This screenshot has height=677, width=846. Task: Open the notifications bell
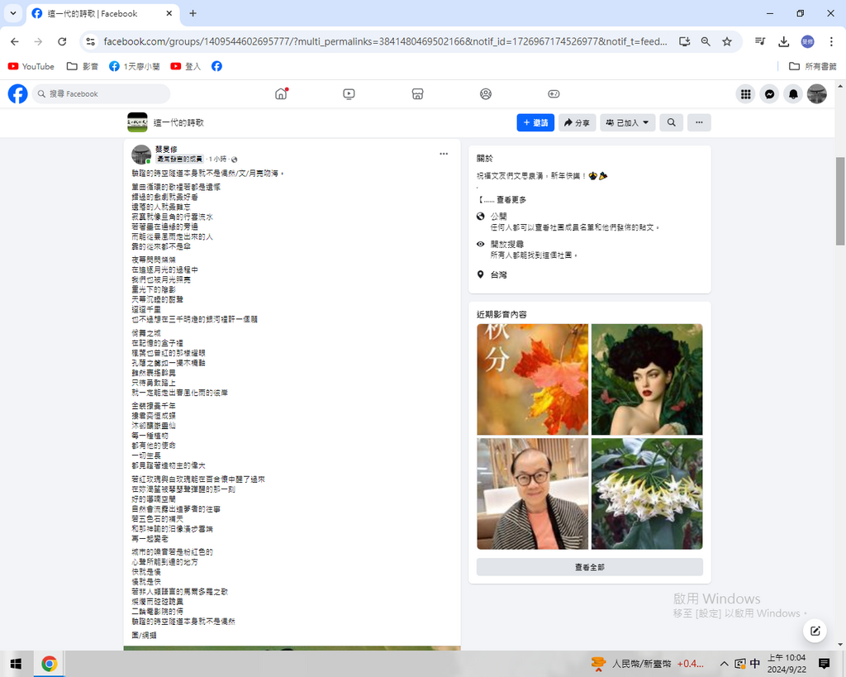[793, 94]
